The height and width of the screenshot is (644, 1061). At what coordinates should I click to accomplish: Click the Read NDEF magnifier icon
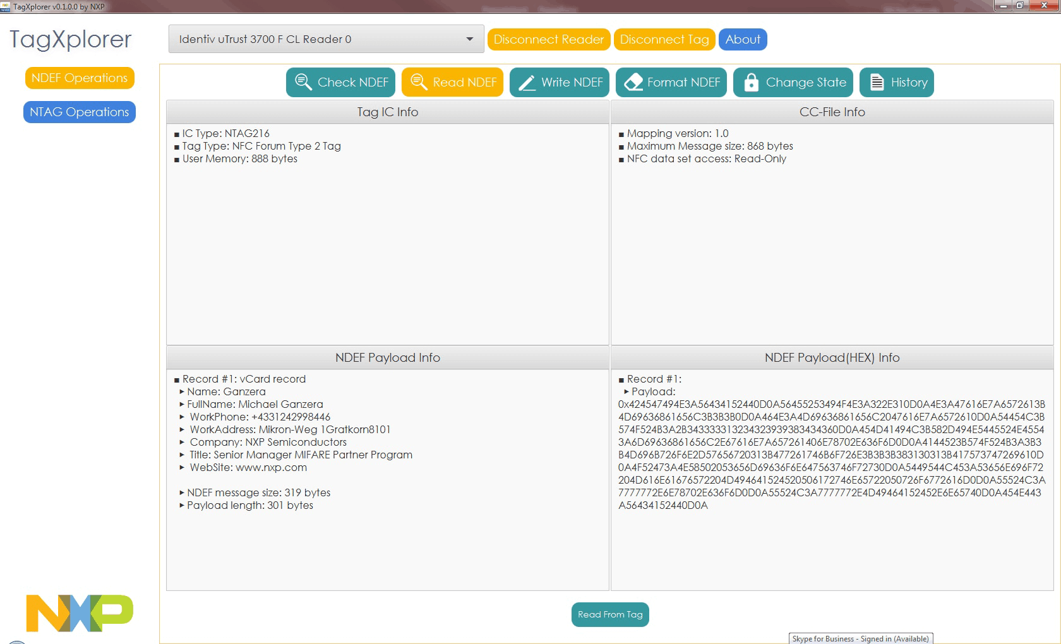pyautogui.click(x=419, y=82)
